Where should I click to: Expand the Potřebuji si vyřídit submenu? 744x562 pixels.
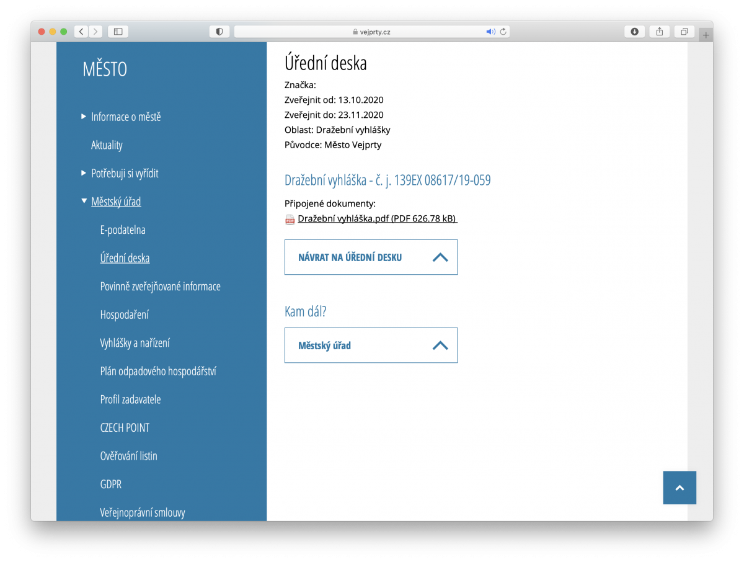(84, 173)
